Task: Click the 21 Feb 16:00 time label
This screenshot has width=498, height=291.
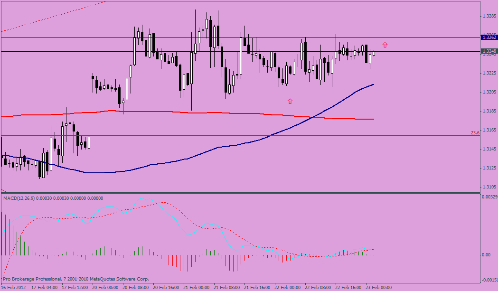Action: [257, 288]
